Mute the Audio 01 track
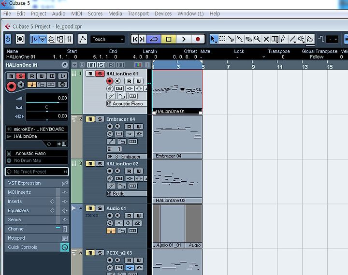Viewport: 348px width, 275px height. (x=90, y=208)
